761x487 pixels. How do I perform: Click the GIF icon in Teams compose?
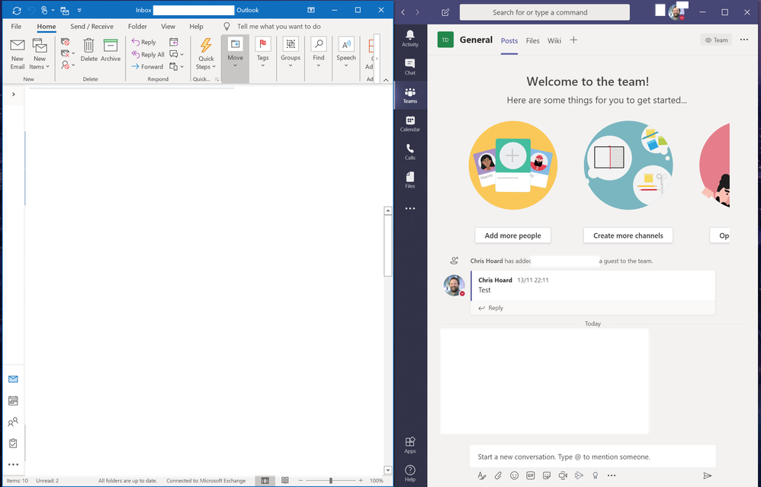click(x=531, y=476)
